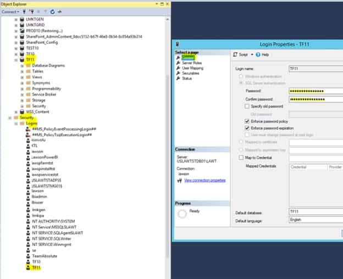Select the LawsonPowerBI login icon
Screen dimensions: 343x279
[28, 157]
